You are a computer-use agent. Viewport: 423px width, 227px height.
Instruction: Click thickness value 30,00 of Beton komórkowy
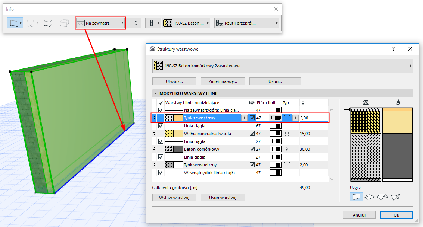tap(305, 149)
